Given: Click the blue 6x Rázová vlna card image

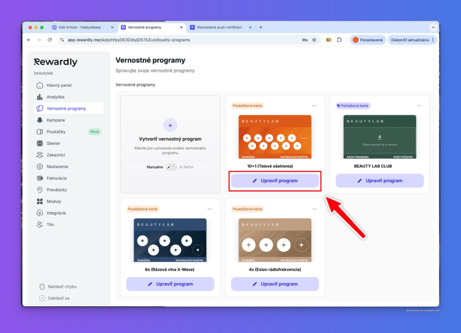Looking at the screenshot, I should (170, 240).
